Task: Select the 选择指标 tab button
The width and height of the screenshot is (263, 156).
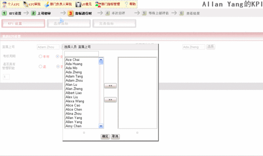Action: (x=69, y=24)
